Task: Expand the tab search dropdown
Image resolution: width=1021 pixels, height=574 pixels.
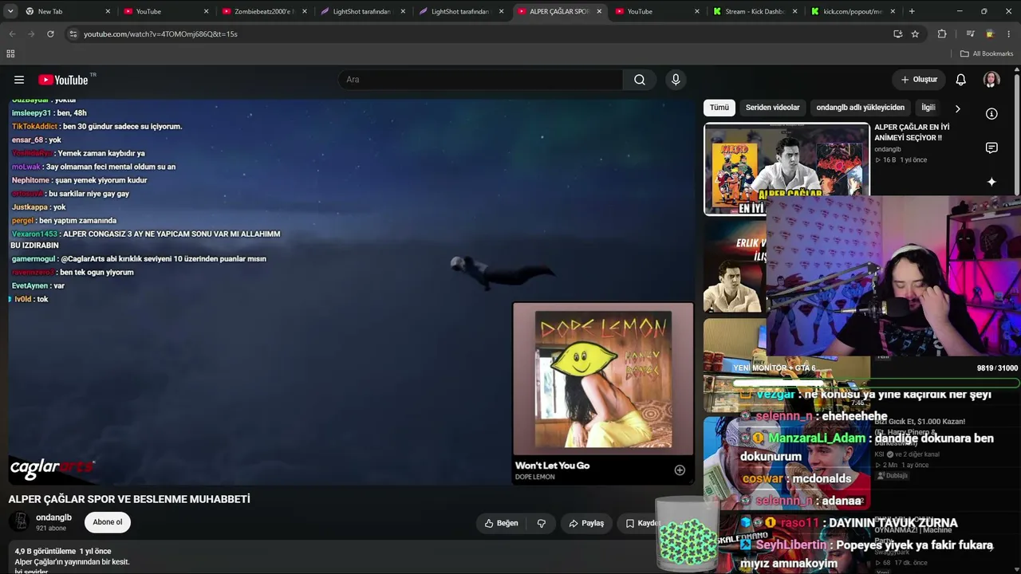Action: point(10,11)
